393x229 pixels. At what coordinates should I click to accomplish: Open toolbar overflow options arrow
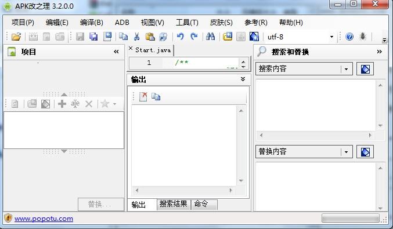(x=384, y=40)
